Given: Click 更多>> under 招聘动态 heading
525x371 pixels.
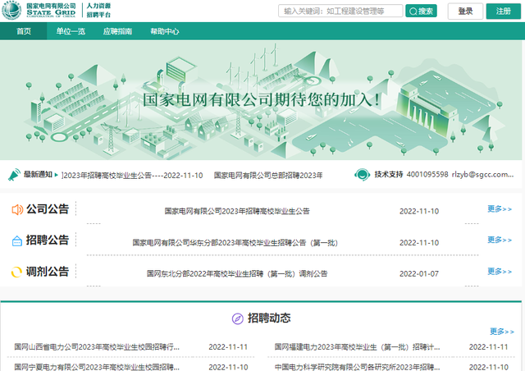Looking at the screenshot, I should coord(502,332).
